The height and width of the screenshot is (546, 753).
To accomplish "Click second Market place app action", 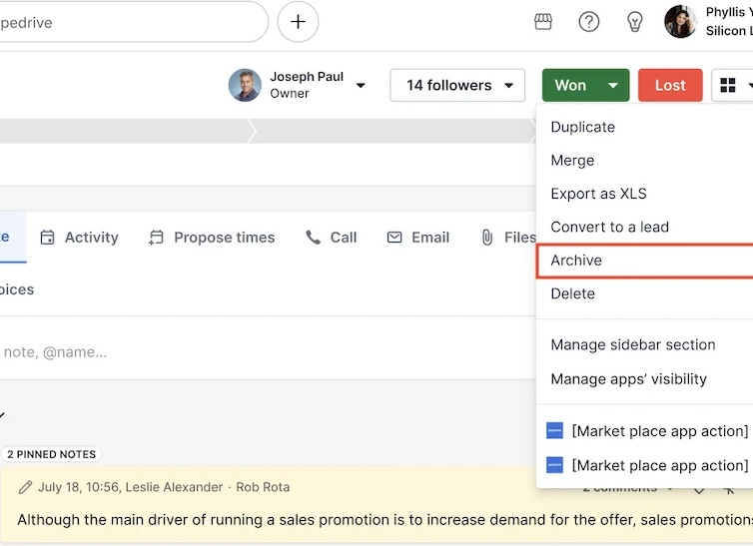I will pos(644,465).
